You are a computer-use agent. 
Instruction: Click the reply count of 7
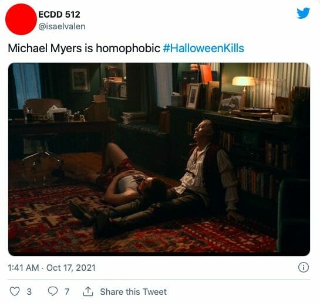tap(67, 292)
